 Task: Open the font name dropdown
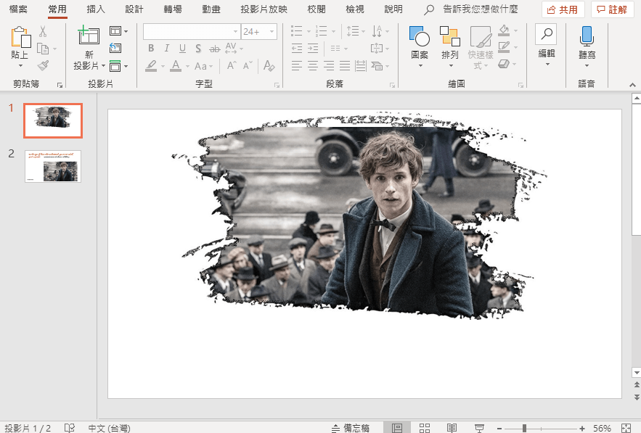coord(235,31)
